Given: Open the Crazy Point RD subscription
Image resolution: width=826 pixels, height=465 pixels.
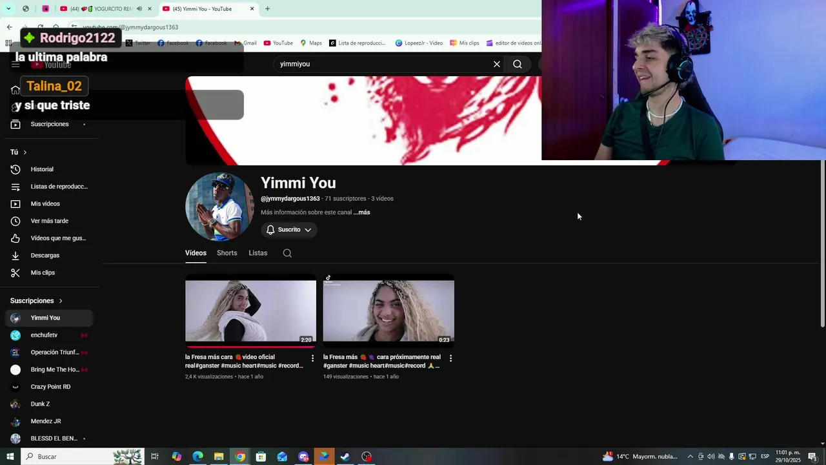Looking at the screenshot, I should 48,387.
